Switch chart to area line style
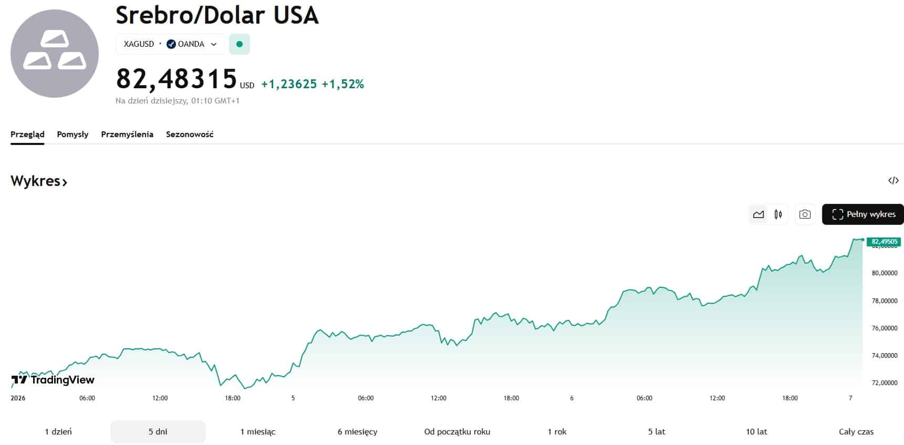 click(758, 214)
